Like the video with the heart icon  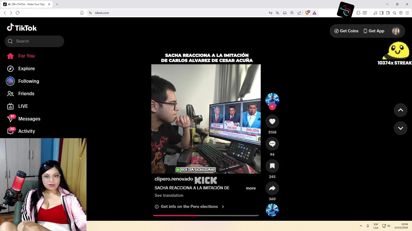pyautogui.click(x=272, y=122)
